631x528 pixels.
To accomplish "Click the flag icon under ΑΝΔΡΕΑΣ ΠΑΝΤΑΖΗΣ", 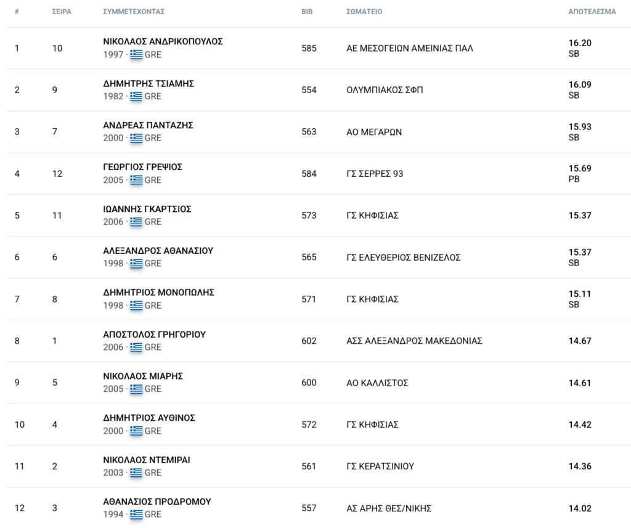I will click(136, 138).
